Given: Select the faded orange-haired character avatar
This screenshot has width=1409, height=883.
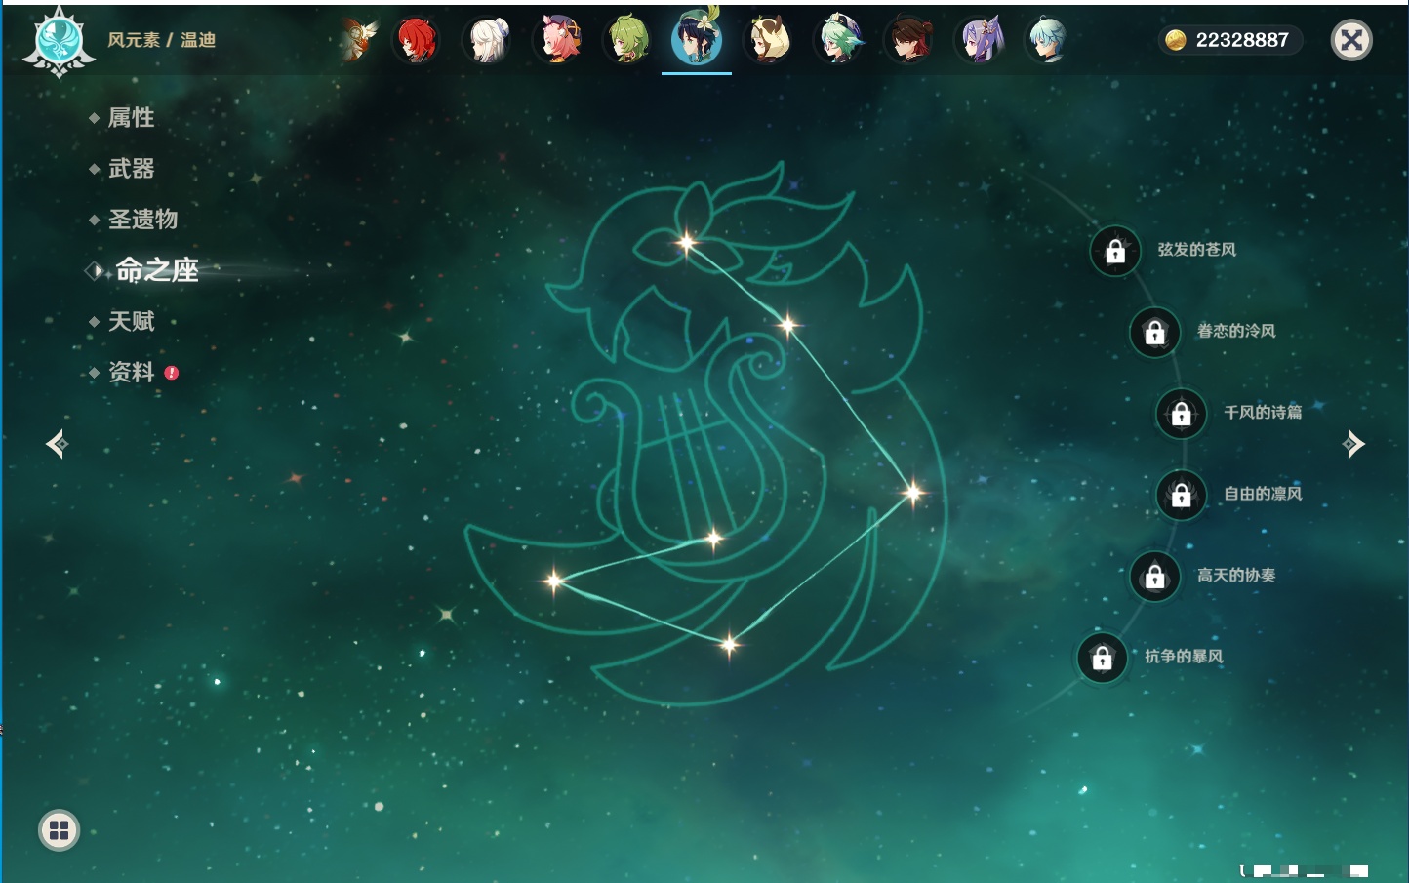Looking at the screenshot, I should (358, 40).
